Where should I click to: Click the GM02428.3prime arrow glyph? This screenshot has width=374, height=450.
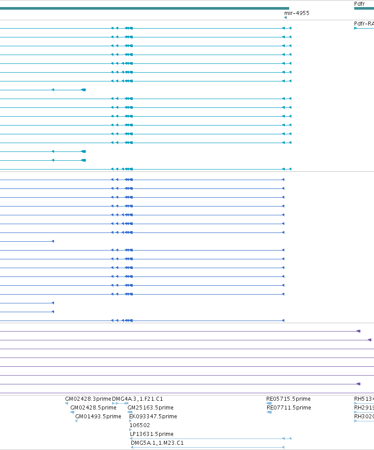point(67,403)
